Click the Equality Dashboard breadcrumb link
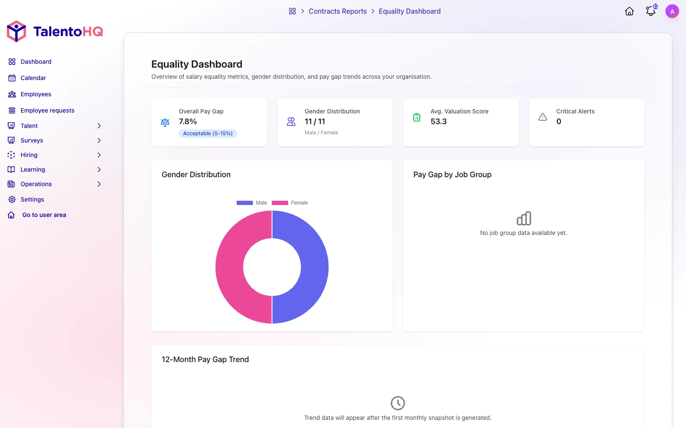686x428 pixels. pyautogui.click(x=410, y=11)
